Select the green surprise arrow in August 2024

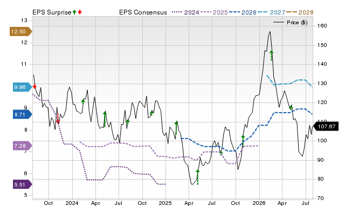tap(128, 121)
